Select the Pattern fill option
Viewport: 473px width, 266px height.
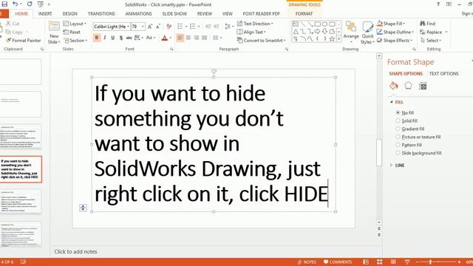click(398, 145)
